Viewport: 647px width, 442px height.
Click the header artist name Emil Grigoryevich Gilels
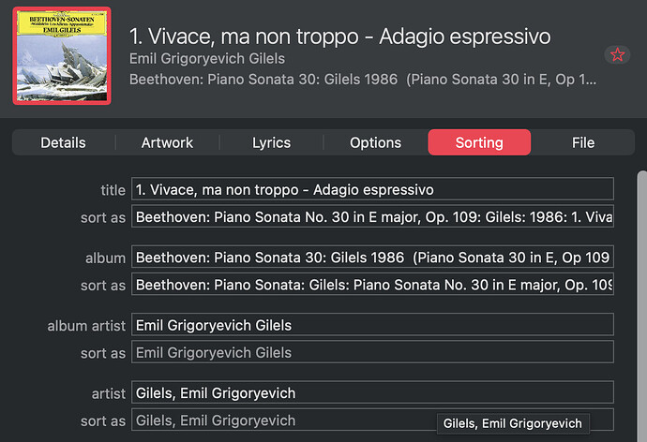tap(207, 59)
